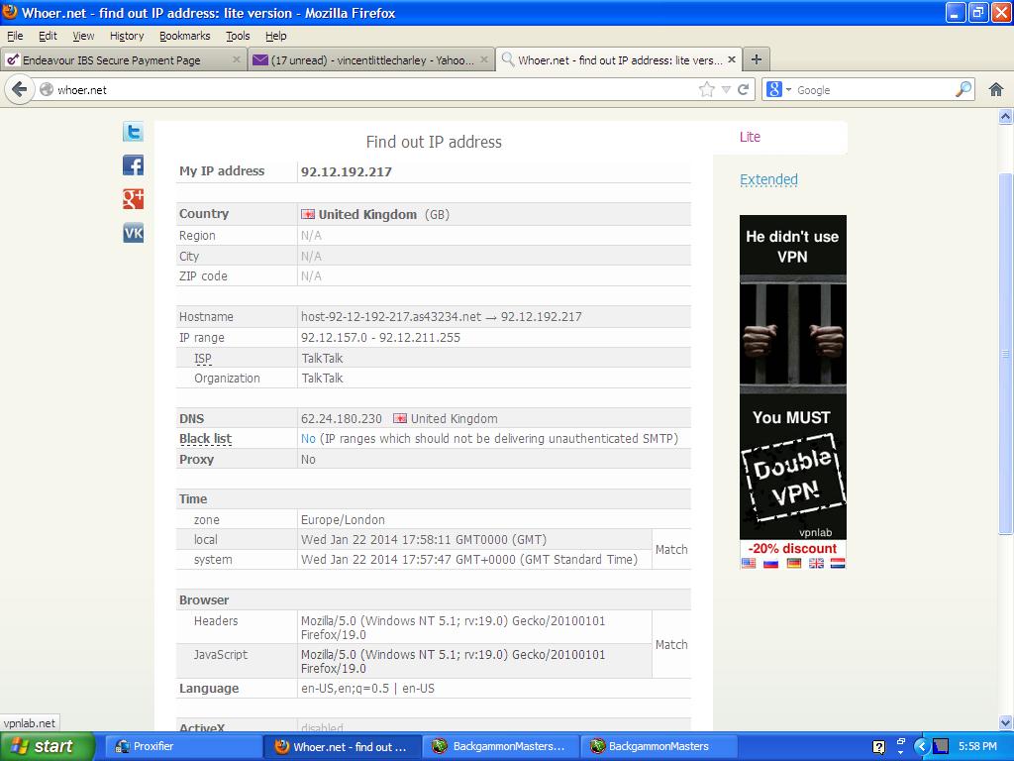Focus the Google search box

point(873,90)
